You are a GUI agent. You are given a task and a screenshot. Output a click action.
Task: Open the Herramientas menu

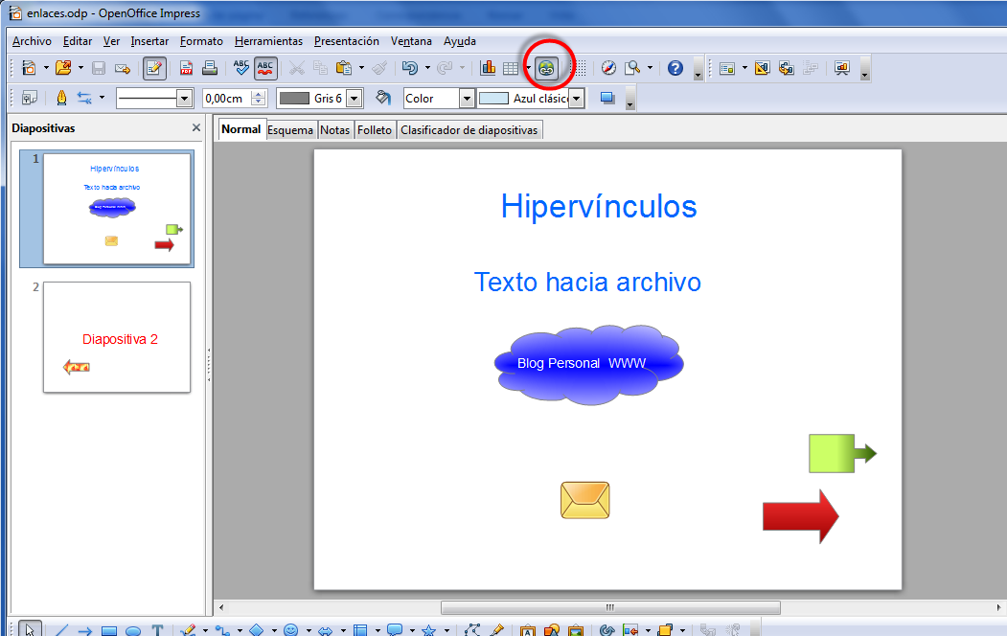[268, 41]
